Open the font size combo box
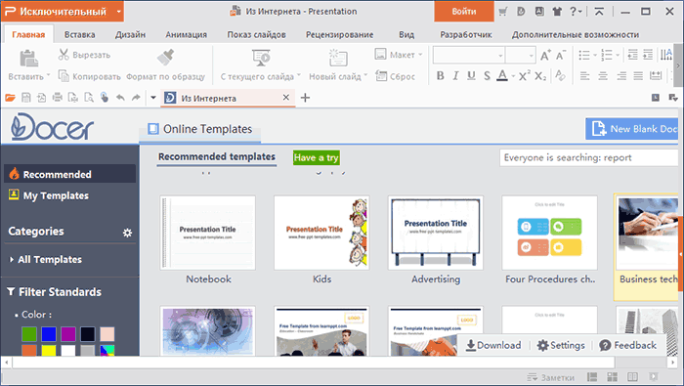Viewport: 684px width, 386px height. [x=521, y=56]
